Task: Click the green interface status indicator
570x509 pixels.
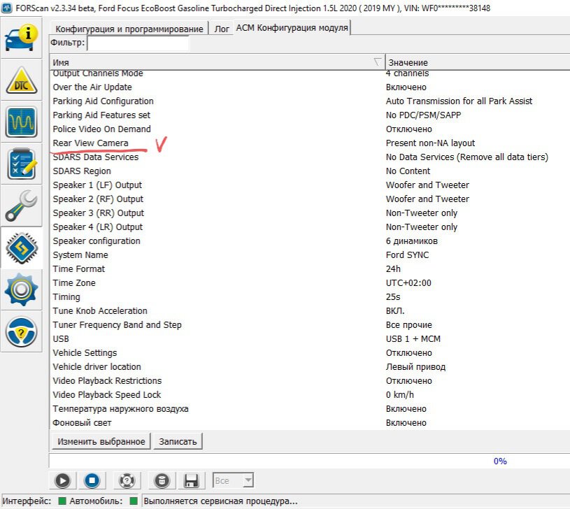Action: pos(62,501)
